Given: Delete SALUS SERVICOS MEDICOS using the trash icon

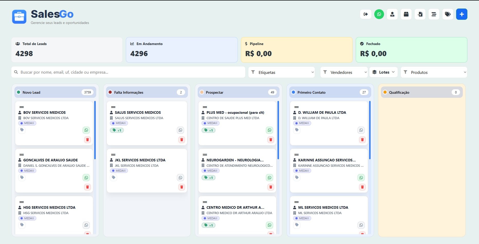Looking at the screenshot, I should [x=182, y=140].
